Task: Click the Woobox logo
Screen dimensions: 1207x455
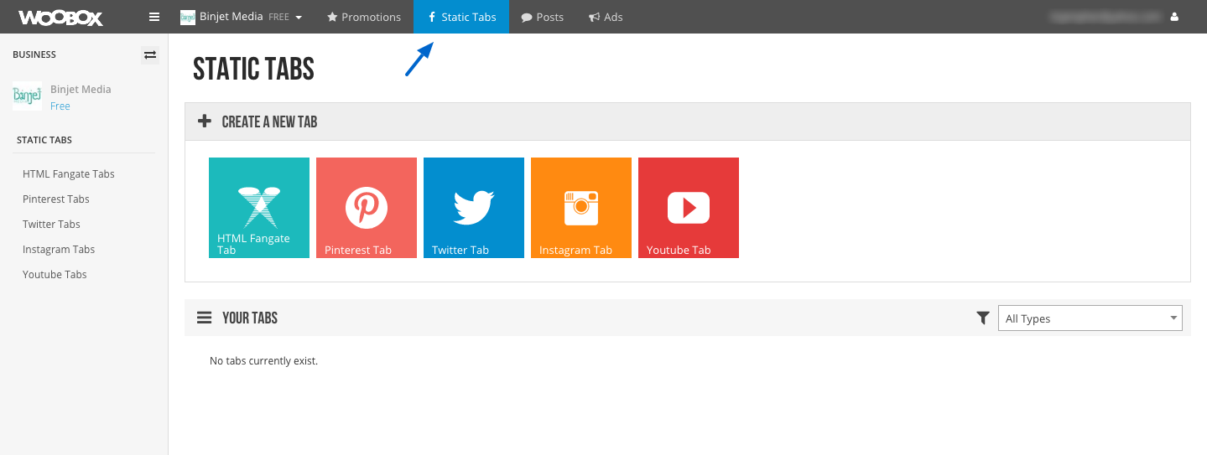Action: pos(60,17)
